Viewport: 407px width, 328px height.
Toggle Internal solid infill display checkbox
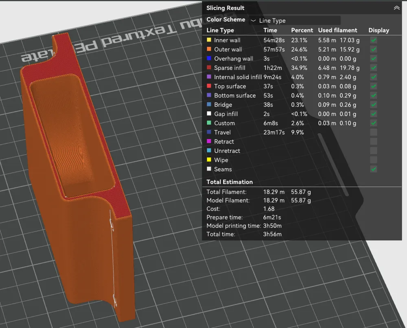click(x=374, y=77)
